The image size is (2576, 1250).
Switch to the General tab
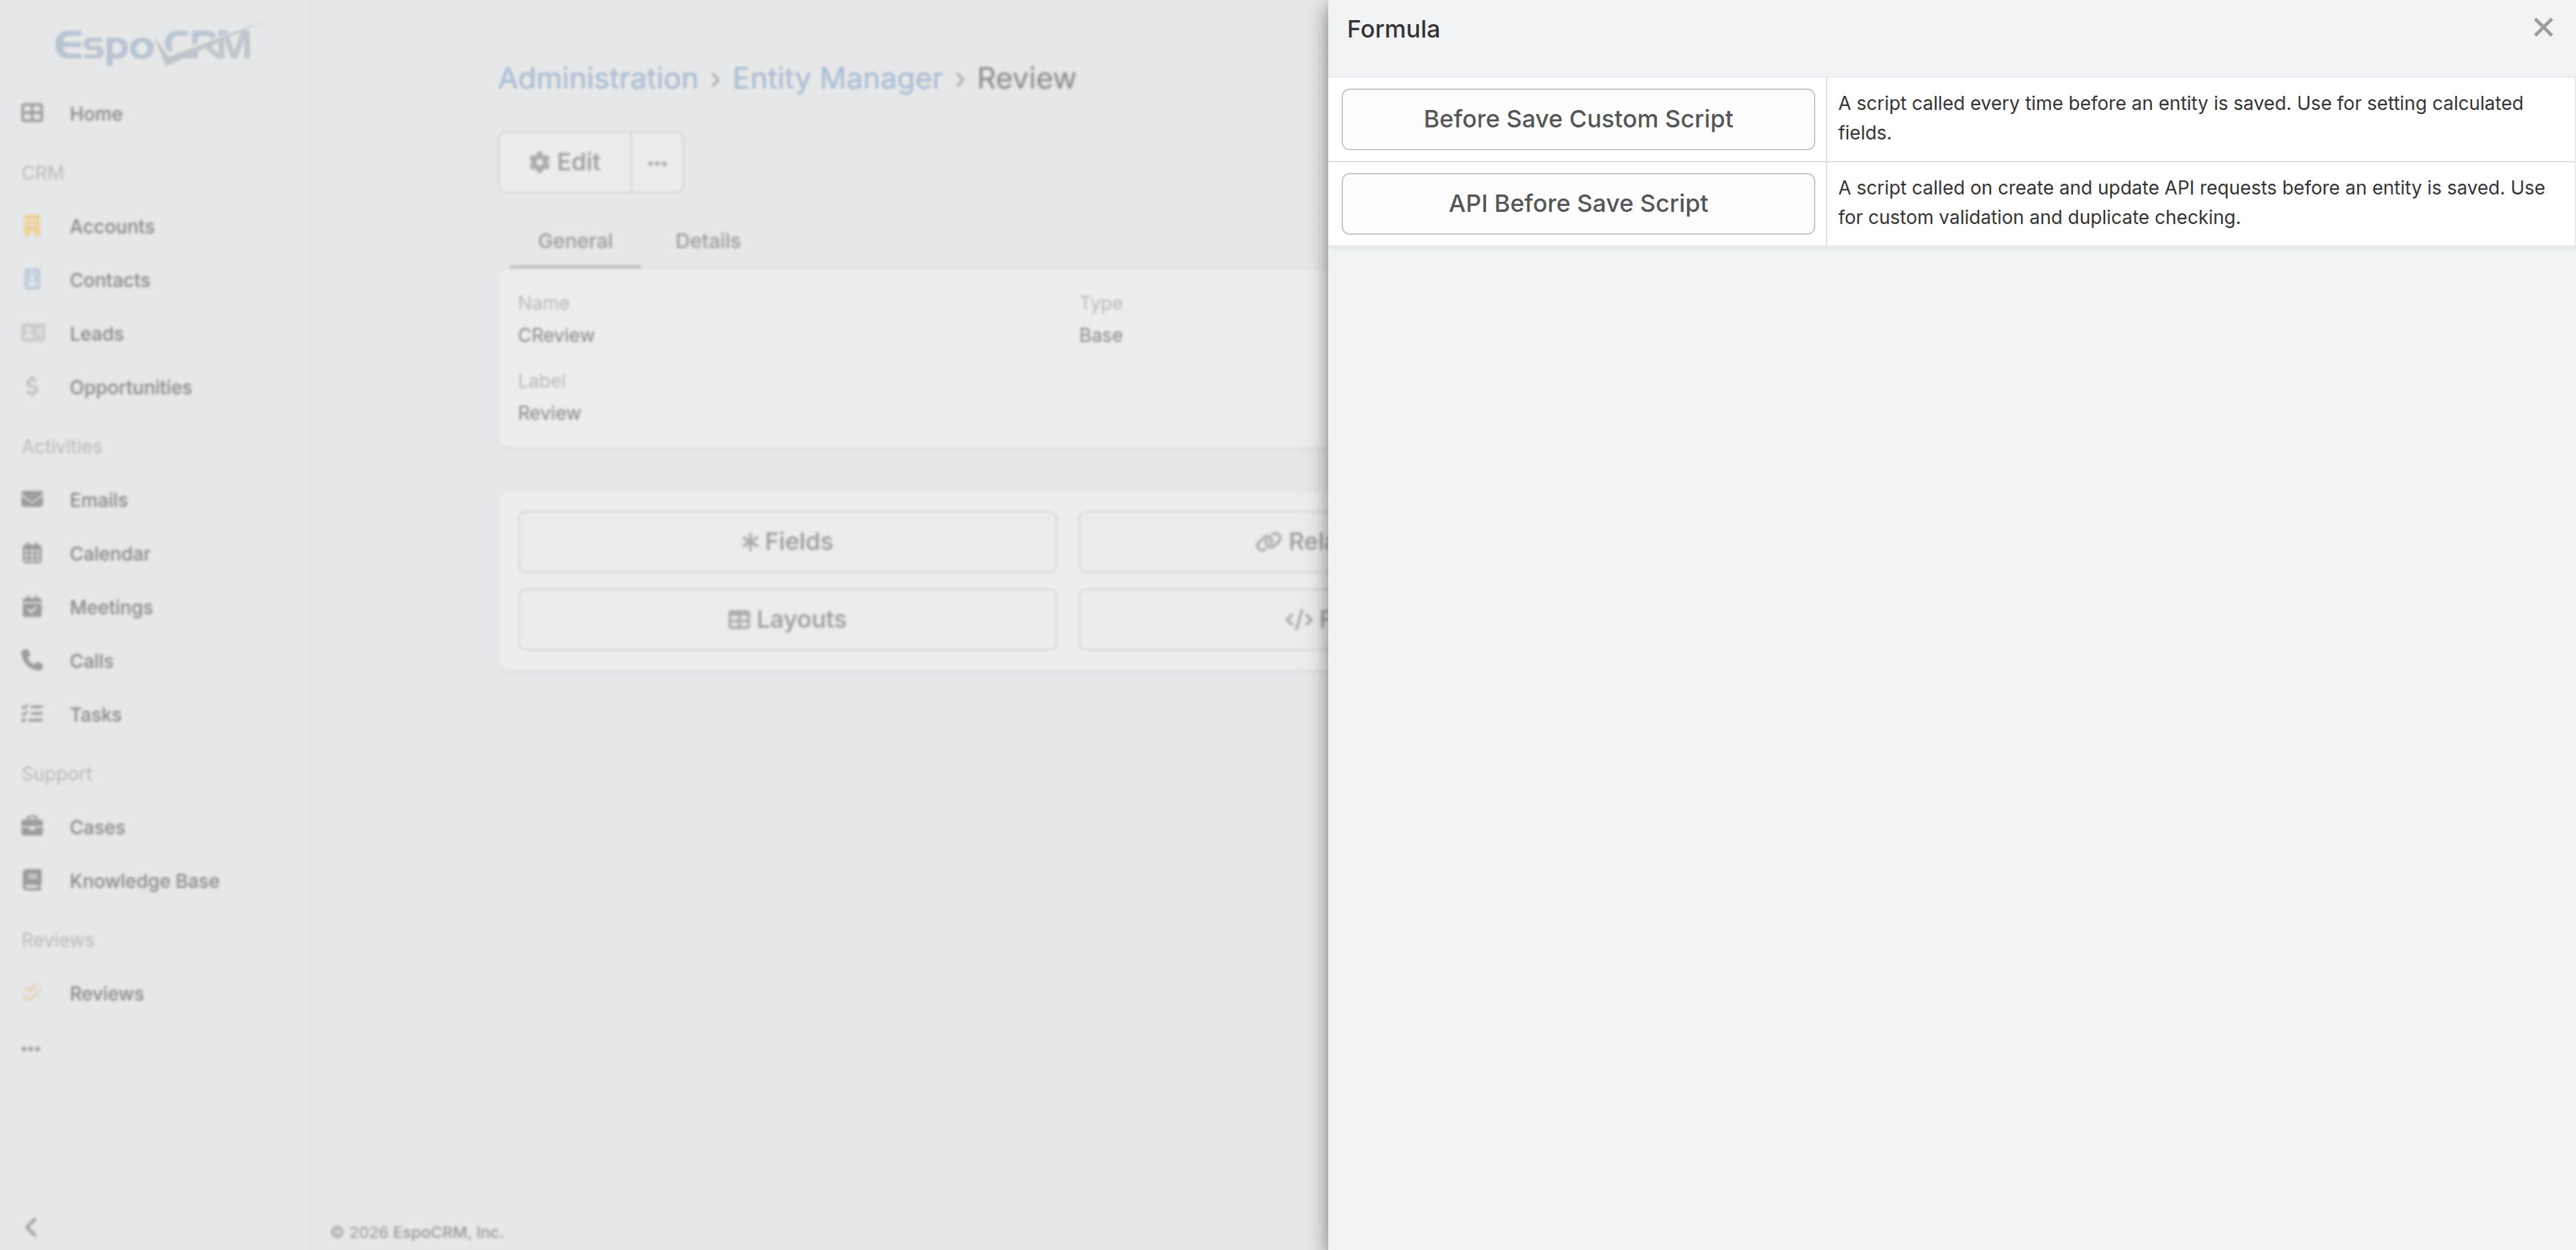coord(575,241)
